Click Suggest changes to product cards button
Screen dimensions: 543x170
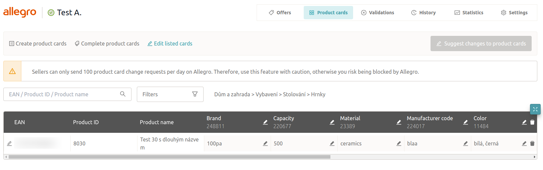point(481,43)
